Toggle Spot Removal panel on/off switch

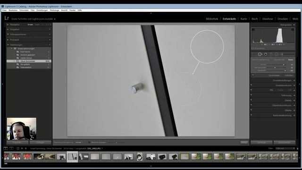(x=253, y=76)
